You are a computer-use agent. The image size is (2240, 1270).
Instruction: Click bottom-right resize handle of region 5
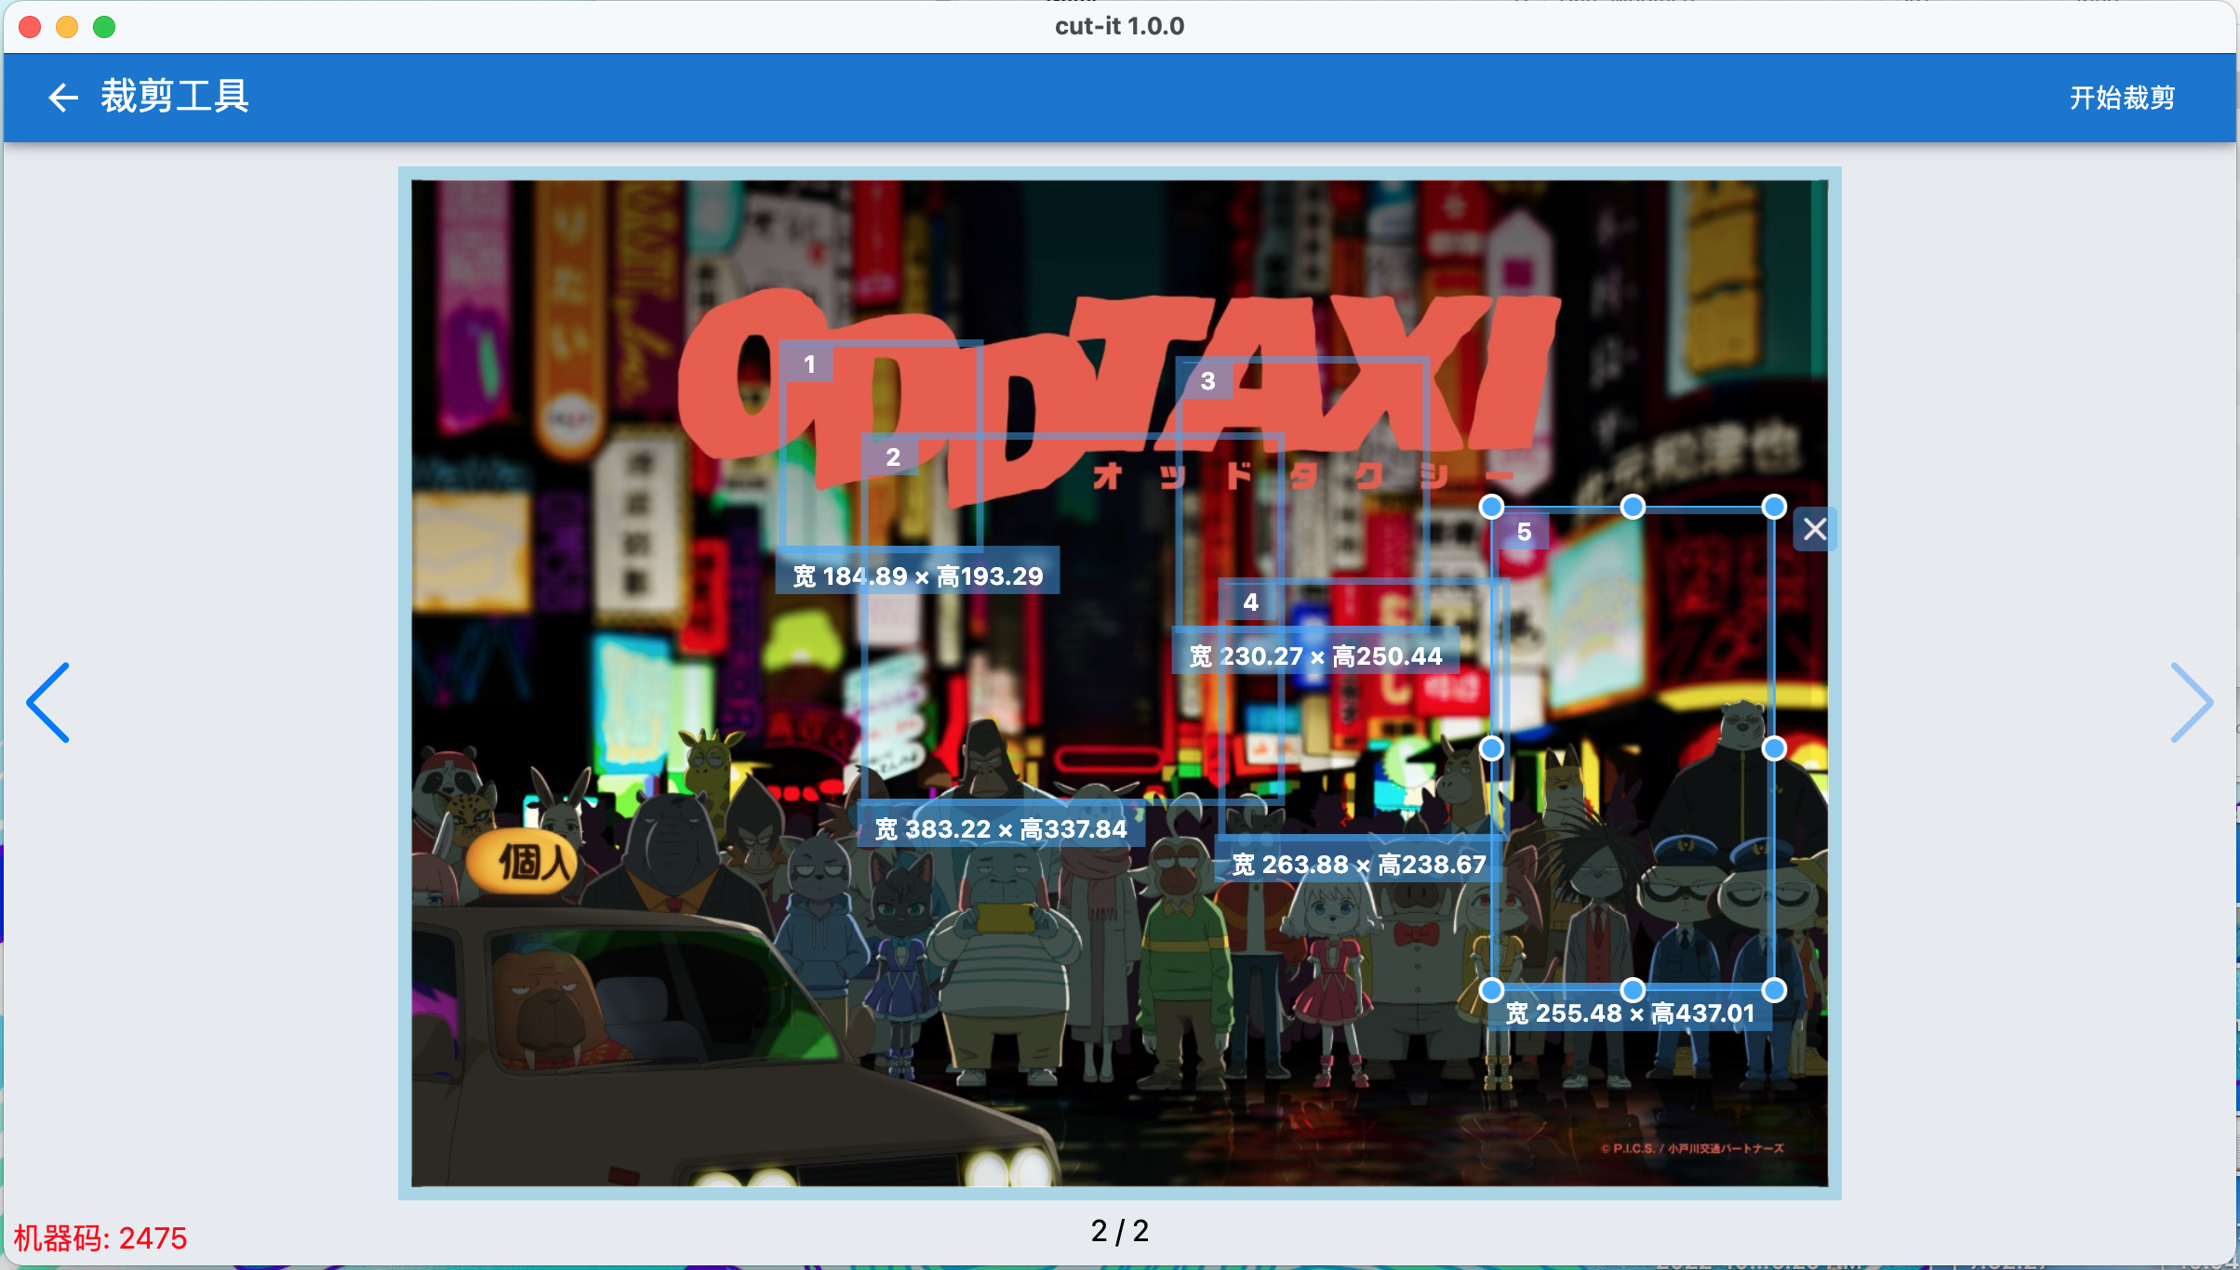coord(1774,990)
